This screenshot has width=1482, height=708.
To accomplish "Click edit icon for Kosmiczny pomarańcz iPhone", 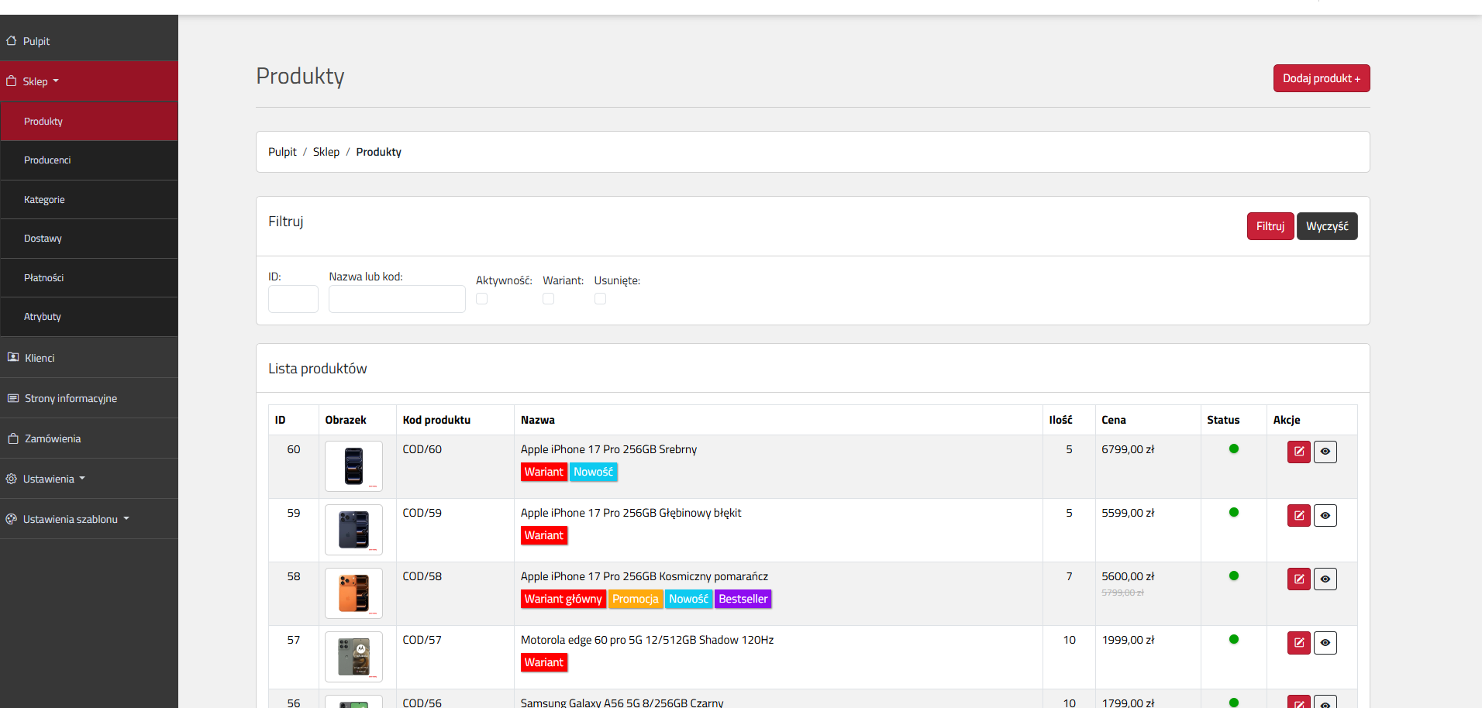I will (x=1299, y=579).
